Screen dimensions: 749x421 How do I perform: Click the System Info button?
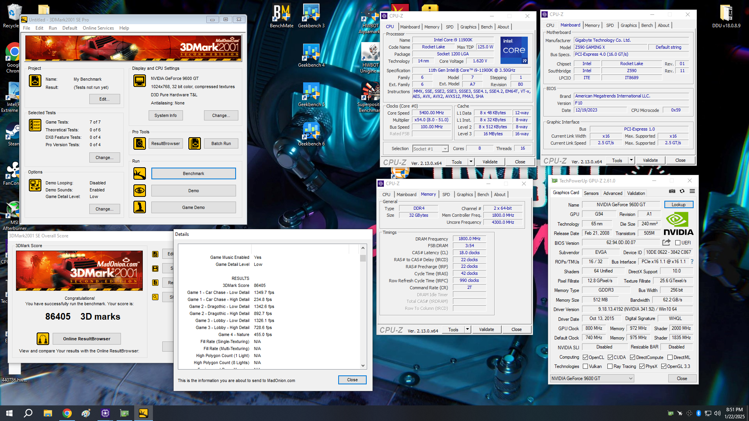165,115
